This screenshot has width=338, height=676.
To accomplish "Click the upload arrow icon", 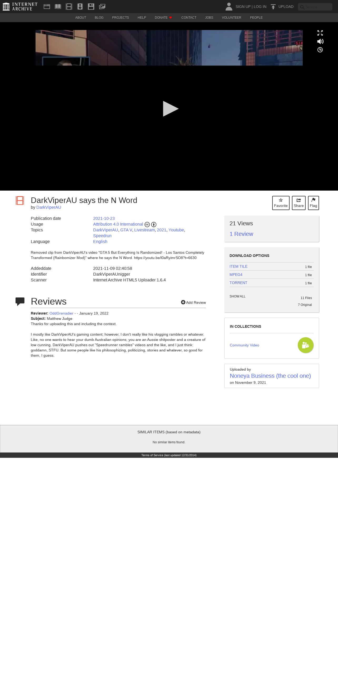I will click(x=273, y=7).
